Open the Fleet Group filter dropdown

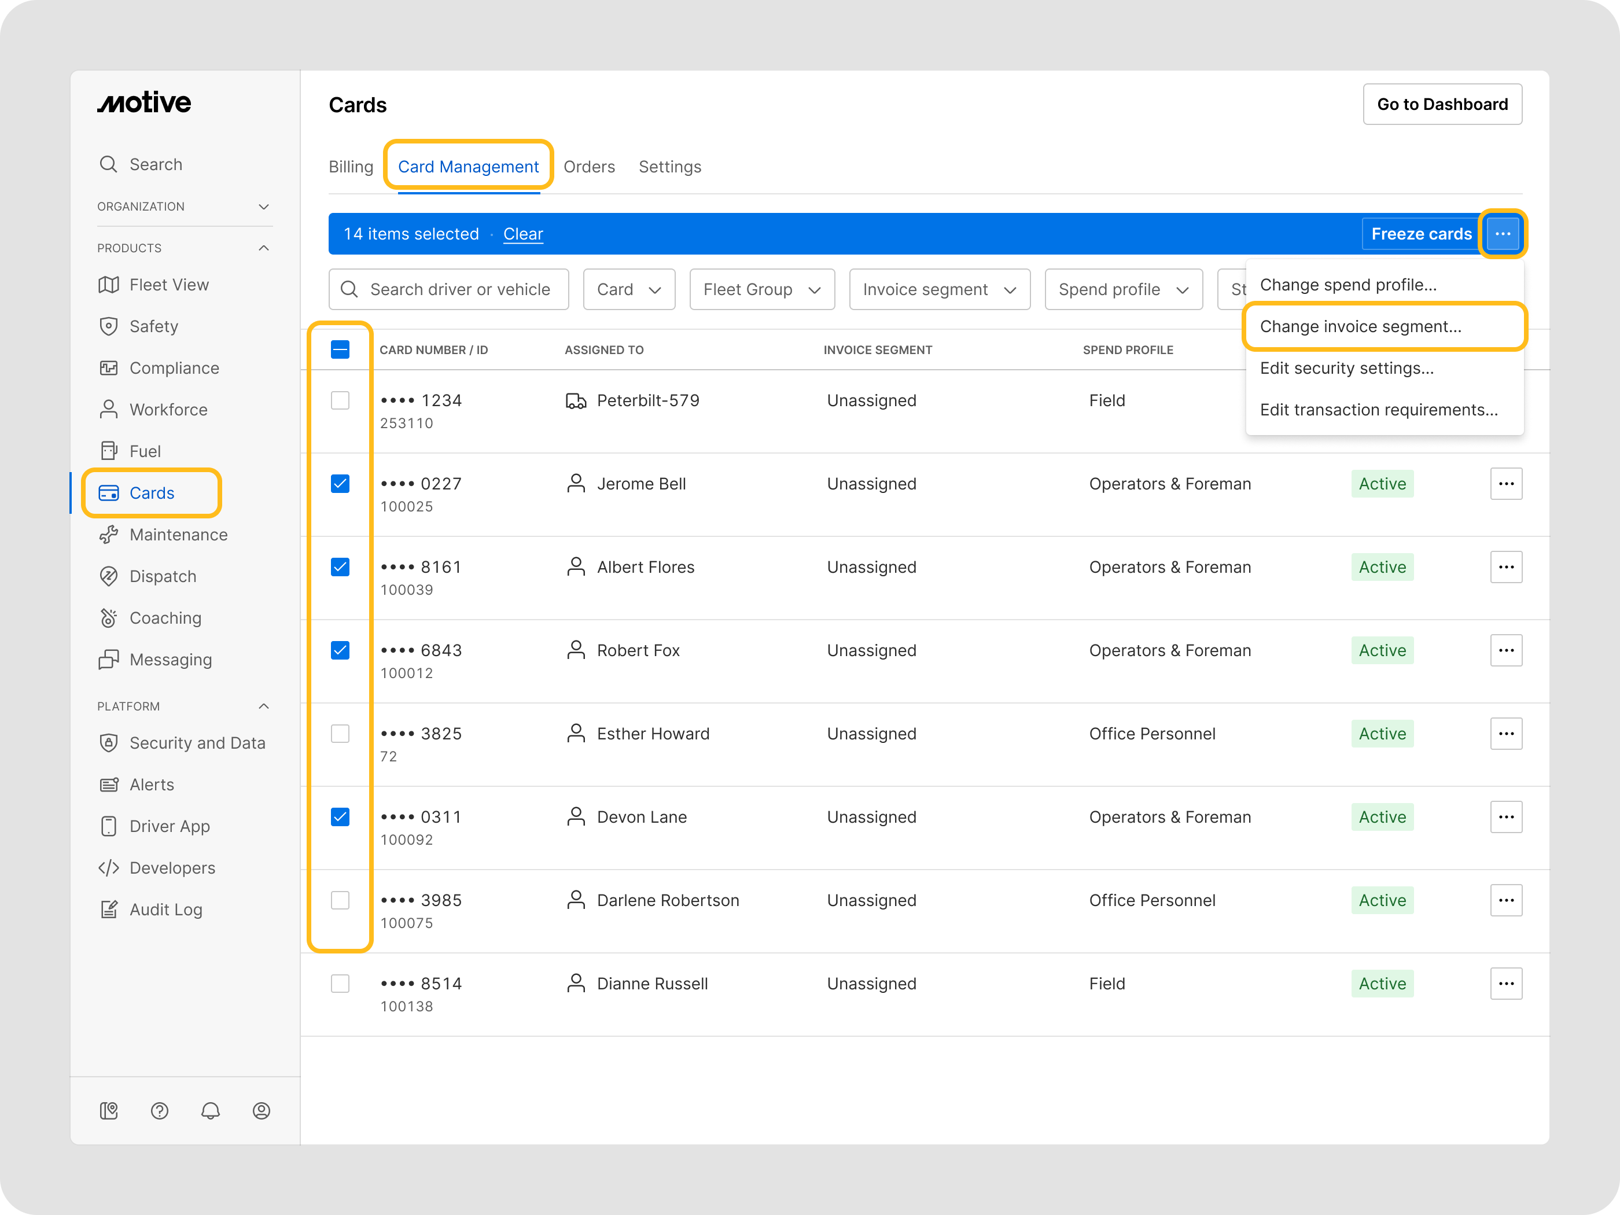[761, 289]
